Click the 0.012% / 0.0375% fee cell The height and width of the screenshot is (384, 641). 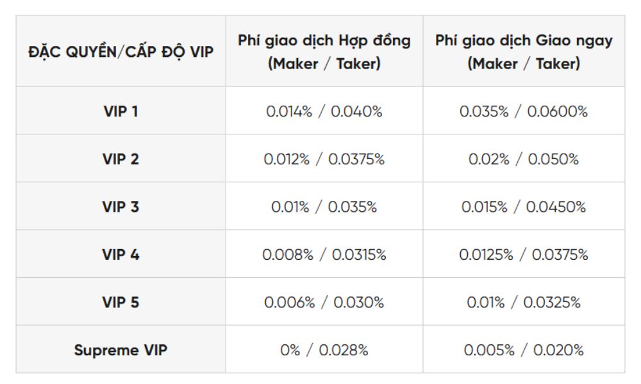click(324, 159)
